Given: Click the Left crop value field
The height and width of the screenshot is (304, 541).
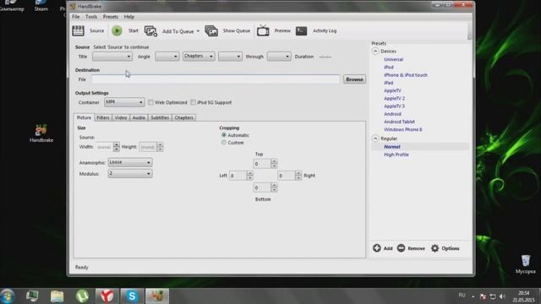Looking at the screenshot, I should tap(238, 176).
